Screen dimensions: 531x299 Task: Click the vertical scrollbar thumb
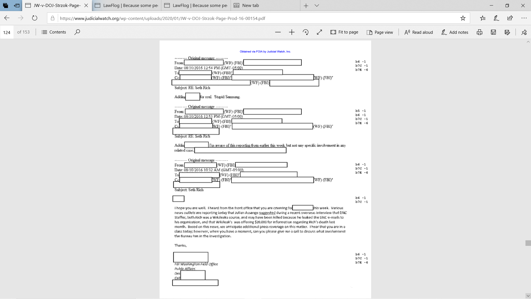[528, 243]
